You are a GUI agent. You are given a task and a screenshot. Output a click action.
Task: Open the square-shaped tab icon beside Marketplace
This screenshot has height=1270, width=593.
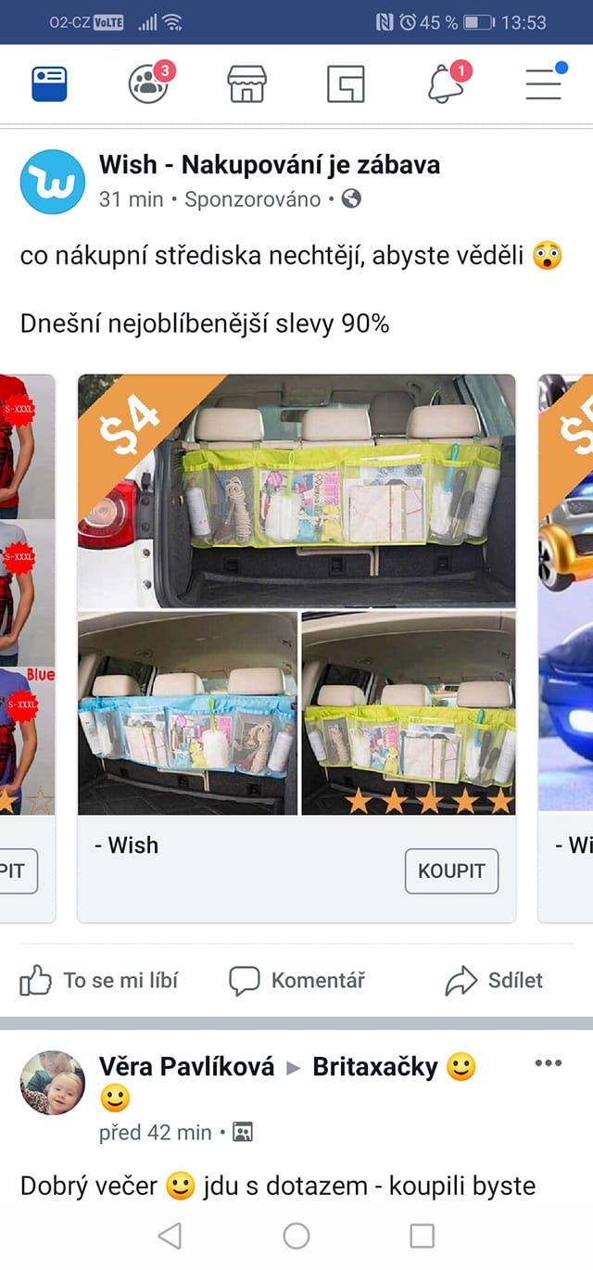[346, 83]
